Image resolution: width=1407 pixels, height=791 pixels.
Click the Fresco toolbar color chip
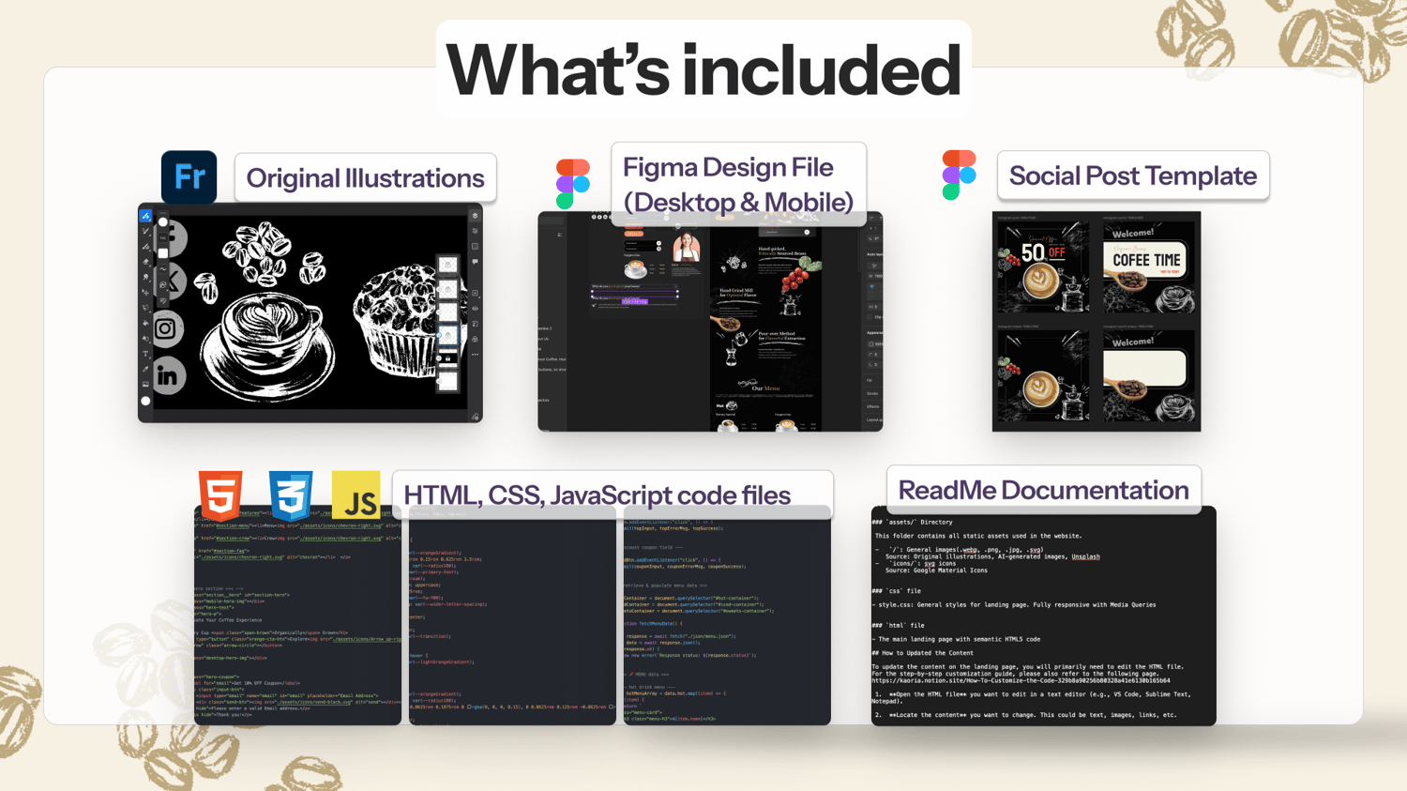[145, 401]
